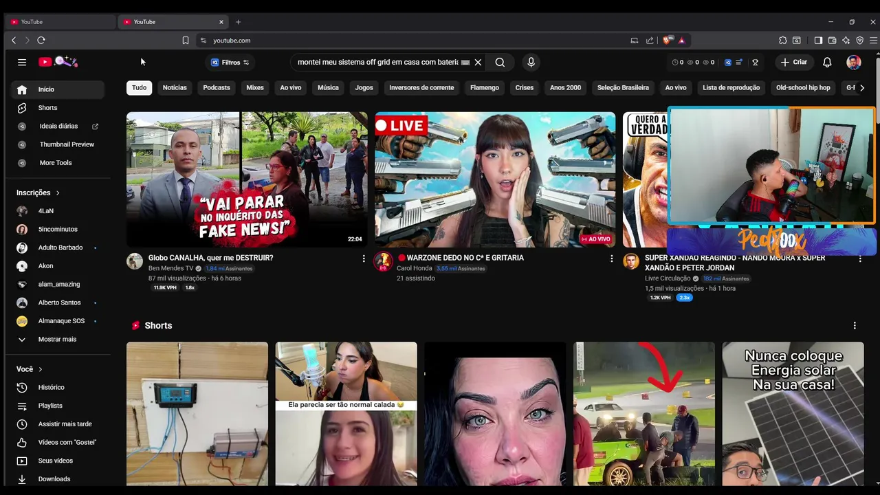Open the browser main menu
The image size is (880, 495).
873,41
